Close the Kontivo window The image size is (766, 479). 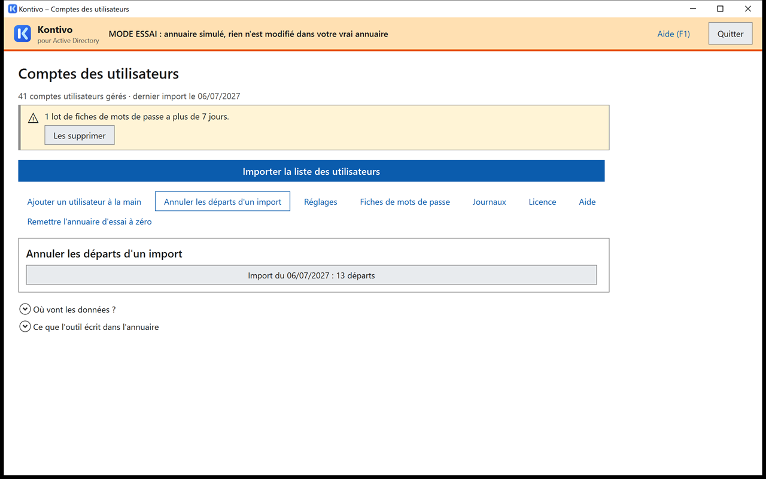coord(748,9)
